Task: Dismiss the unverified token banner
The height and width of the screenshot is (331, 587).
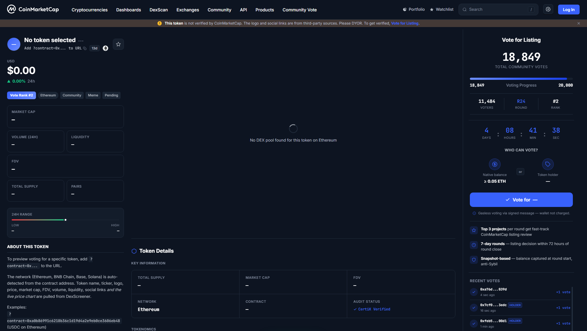Action: [579, 23]
